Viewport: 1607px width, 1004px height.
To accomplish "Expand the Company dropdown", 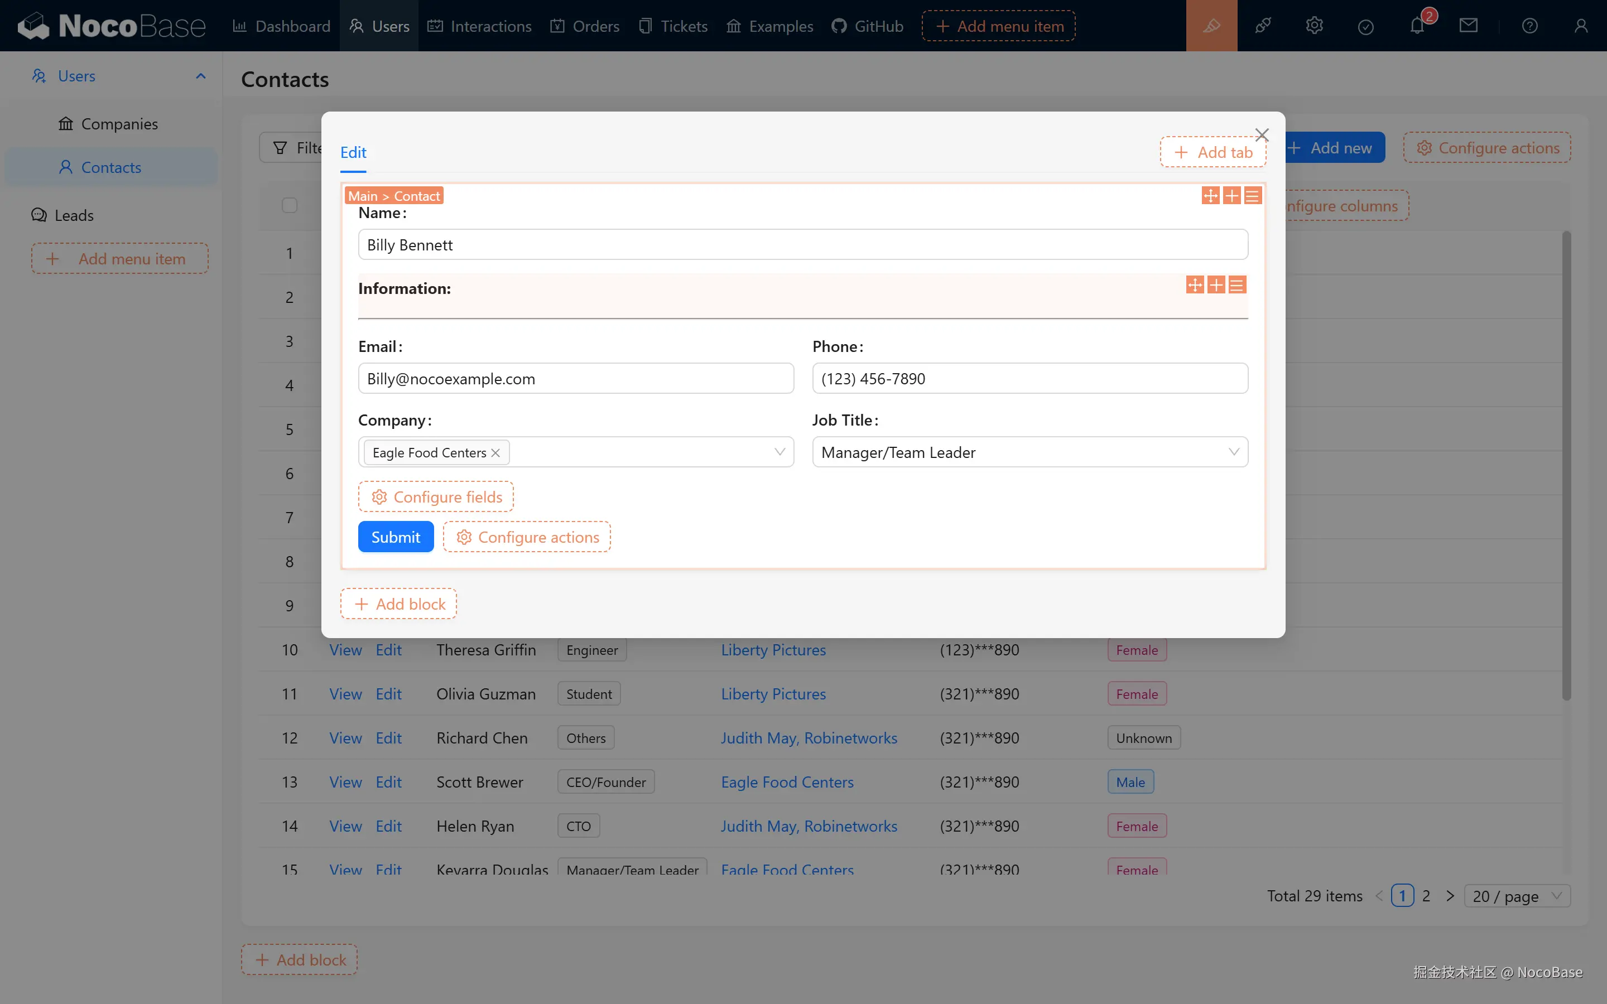I will (780, 452).
